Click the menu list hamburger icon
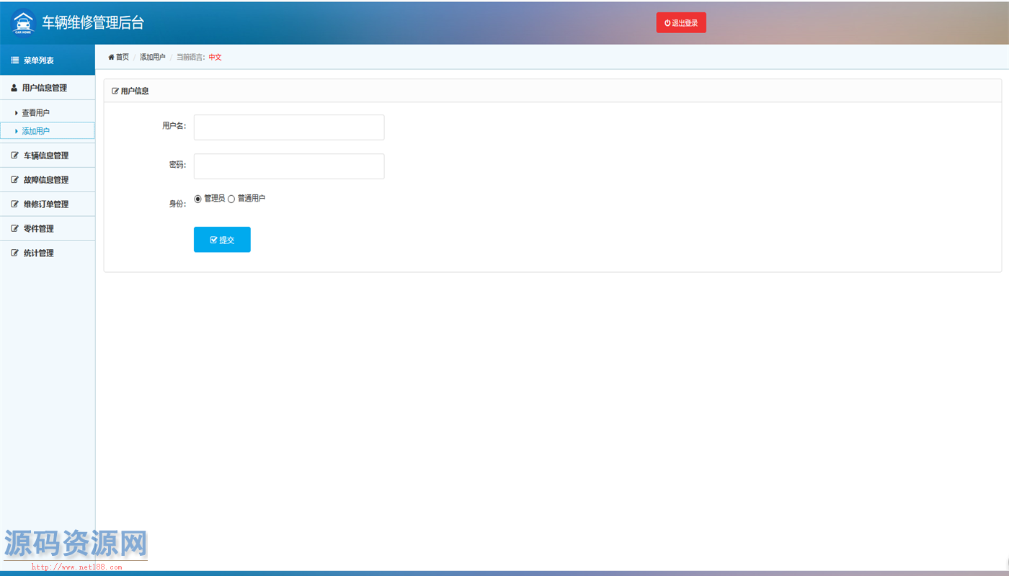 (14, 60)
